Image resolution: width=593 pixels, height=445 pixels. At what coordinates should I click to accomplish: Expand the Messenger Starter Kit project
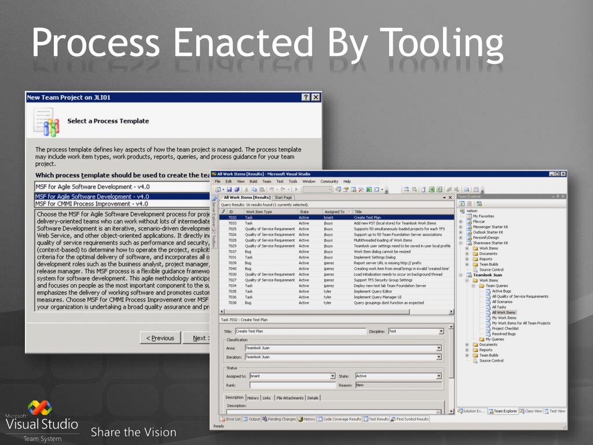460,227
